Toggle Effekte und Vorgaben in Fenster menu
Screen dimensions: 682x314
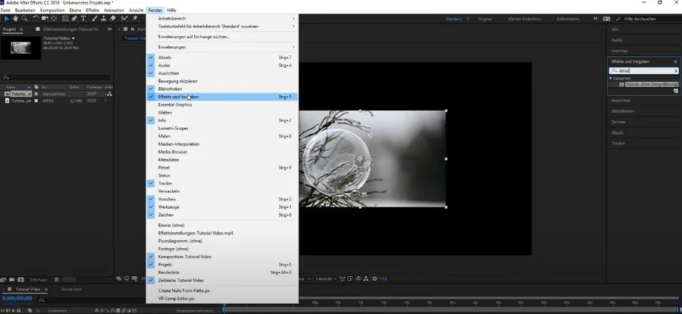222,97
